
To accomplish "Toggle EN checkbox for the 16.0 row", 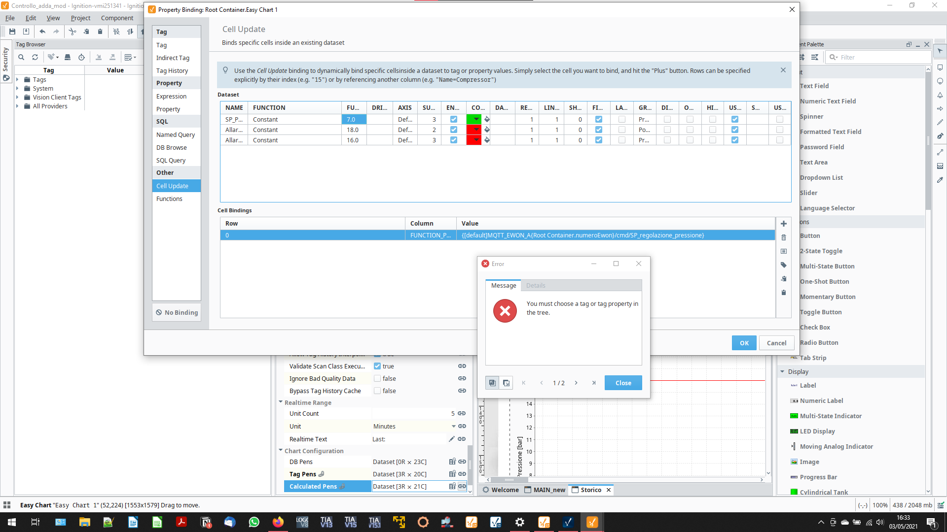I will [454, 140].
